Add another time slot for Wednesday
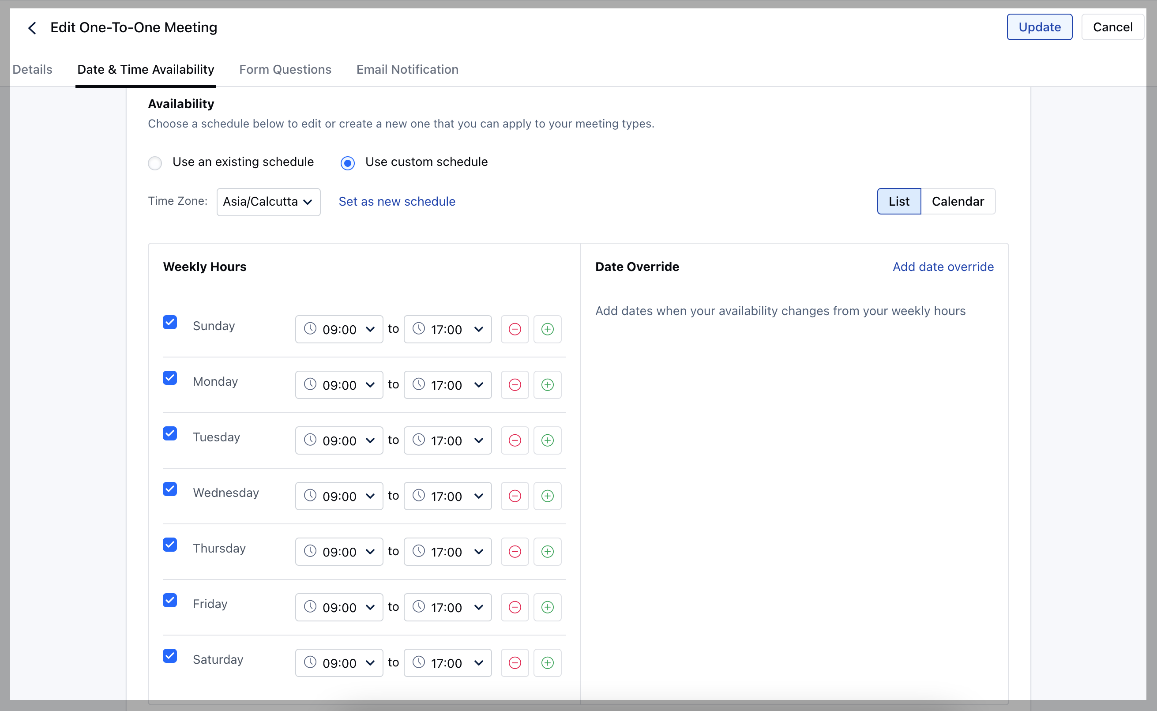The height and width of the screenshot is (711, 1157). click(547, 496)
